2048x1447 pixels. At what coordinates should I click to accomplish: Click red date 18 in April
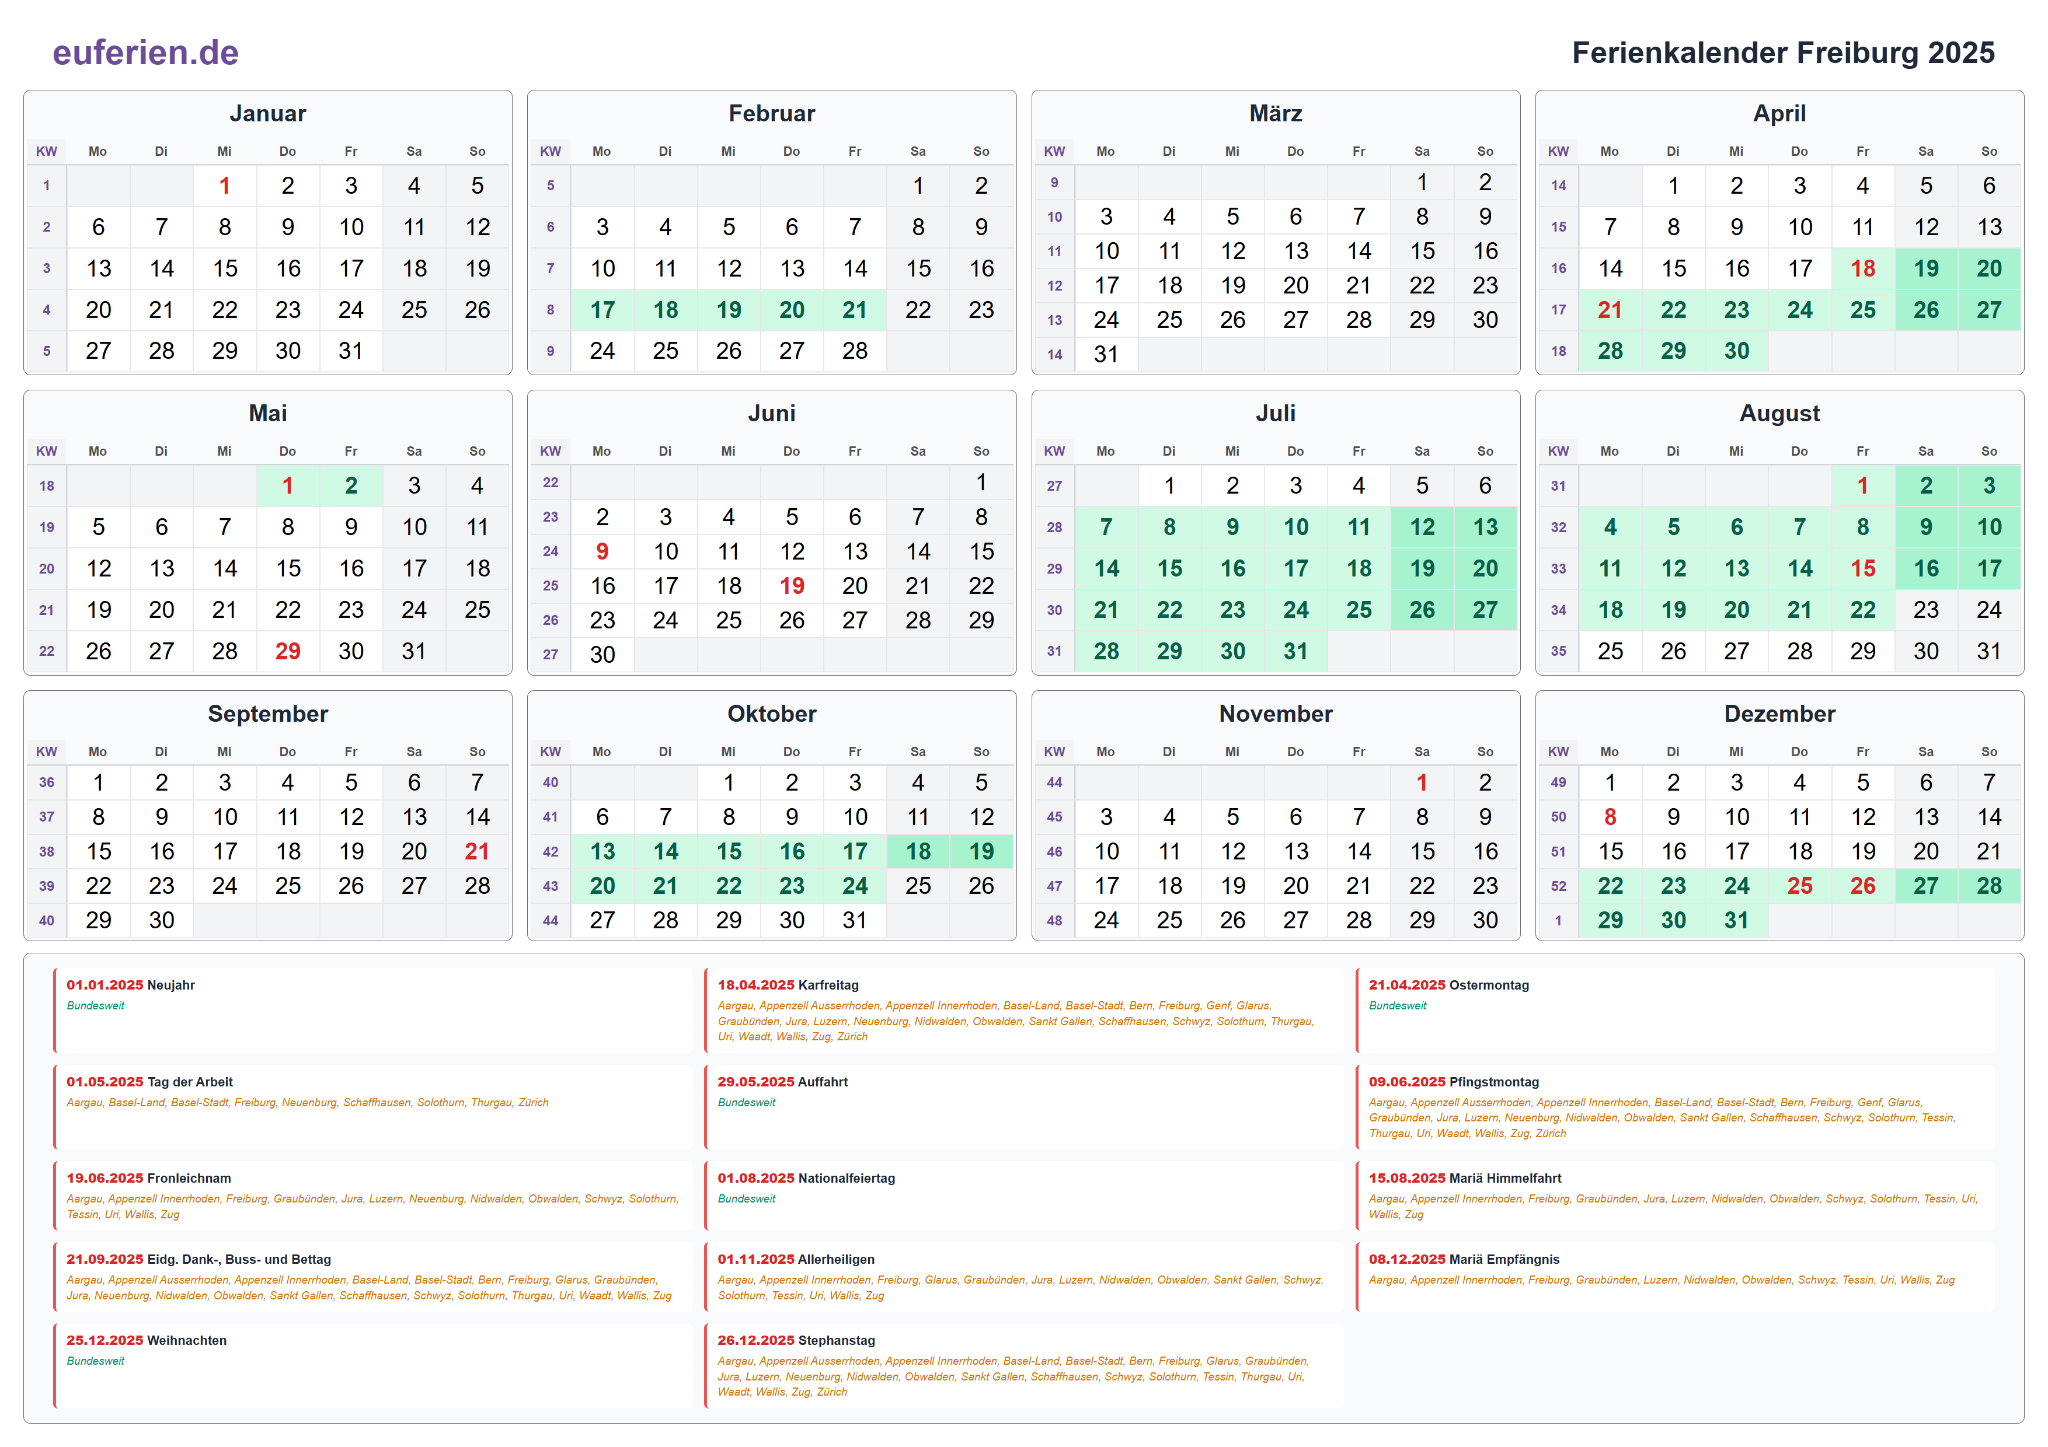(x=1862, y=268)
